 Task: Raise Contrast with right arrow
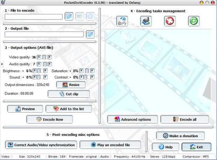92,77
